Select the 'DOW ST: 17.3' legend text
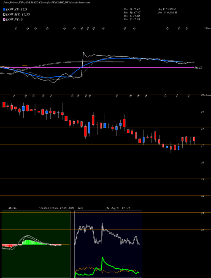211x278 pixels. (16, 9)
